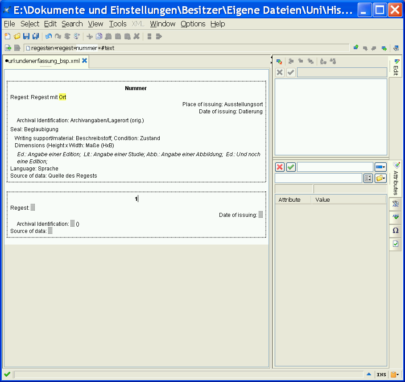The width and height of the screenshot is (405, 382).
Task: Open the Select menu
Action: [x=30, y=24]
